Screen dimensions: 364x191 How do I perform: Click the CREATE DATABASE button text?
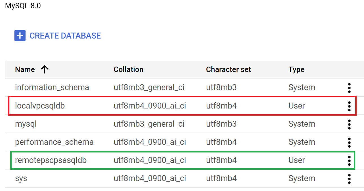click(65, 36)
